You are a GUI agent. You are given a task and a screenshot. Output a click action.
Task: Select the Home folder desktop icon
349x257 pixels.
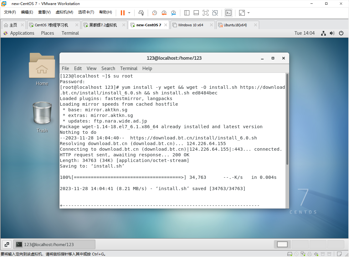click(42, 69)
